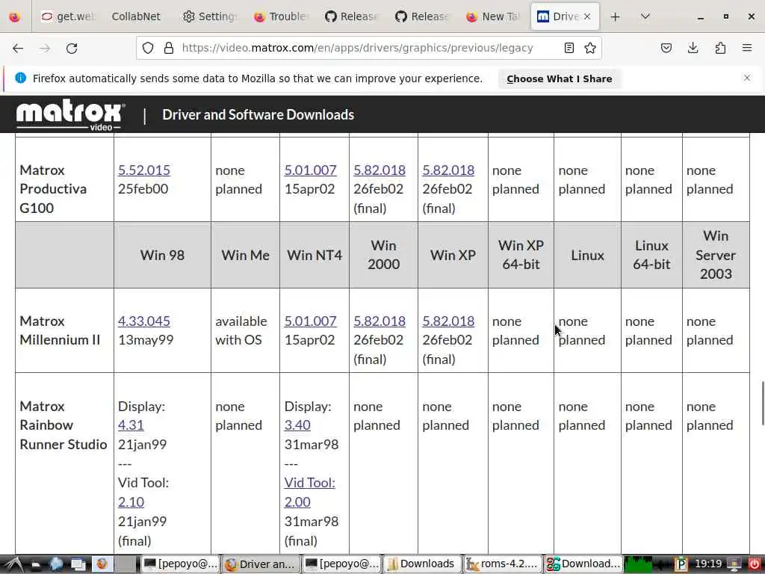Focus the URL address field
The image size is (765, 574).
(x=358, y=48)
